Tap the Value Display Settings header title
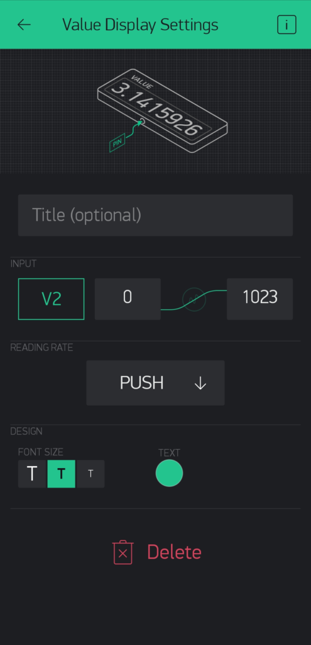Viewport: 311px width, 645px height. [x=140, y=25]
